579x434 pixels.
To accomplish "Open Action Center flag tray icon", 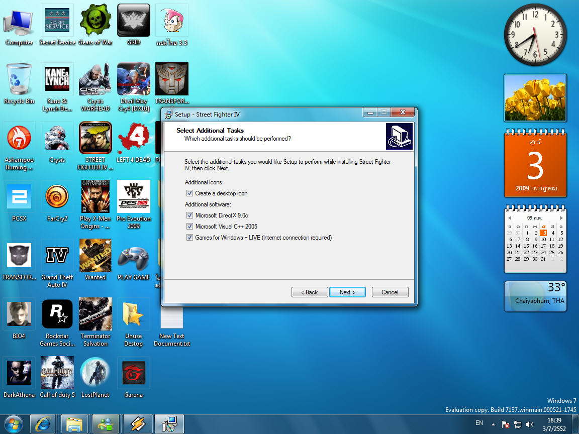I will [506, 424].
